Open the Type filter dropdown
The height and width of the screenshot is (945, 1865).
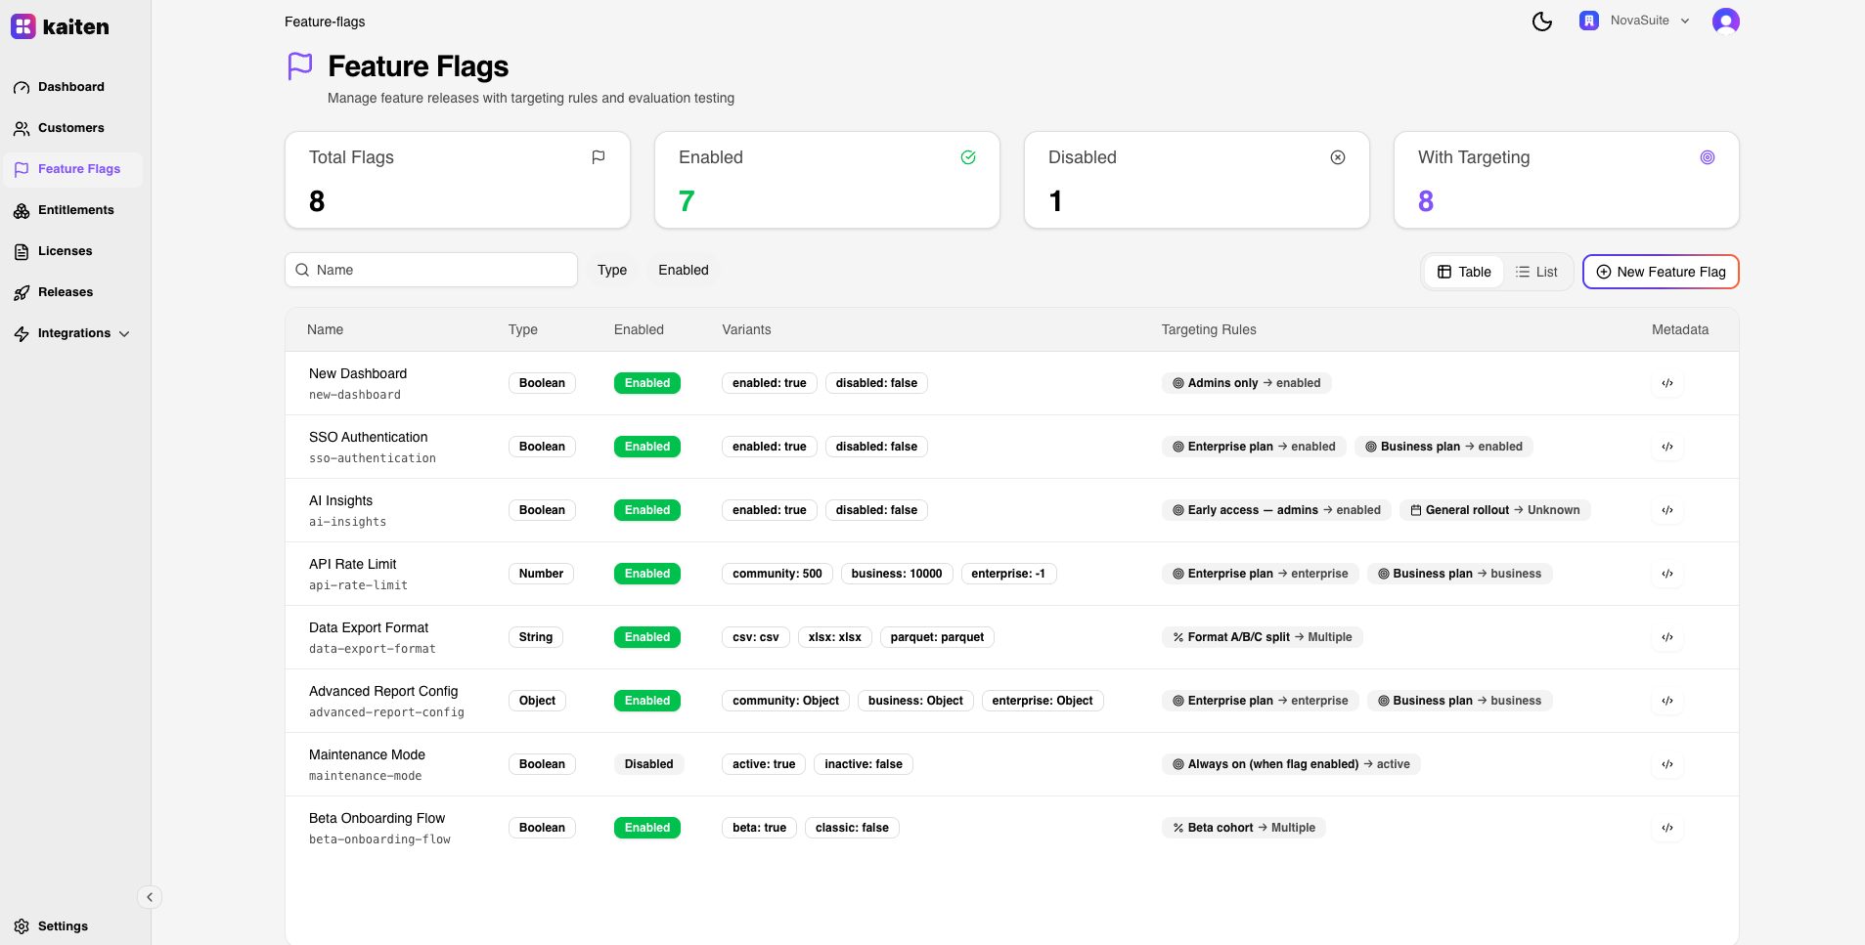612,270
